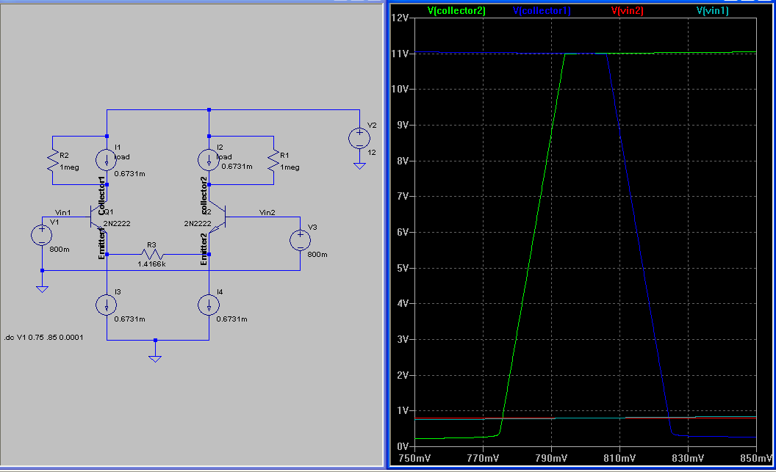Click the V(vin2) trace label
The width and height of the screenshot is (776, 472).
point(627,10)
